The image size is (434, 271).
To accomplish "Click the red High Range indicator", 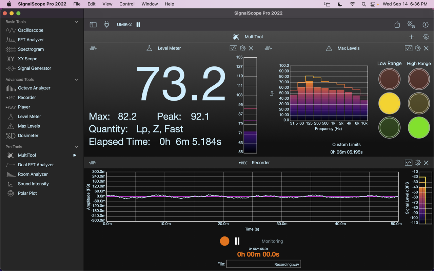I will click(x=419, y=79).
